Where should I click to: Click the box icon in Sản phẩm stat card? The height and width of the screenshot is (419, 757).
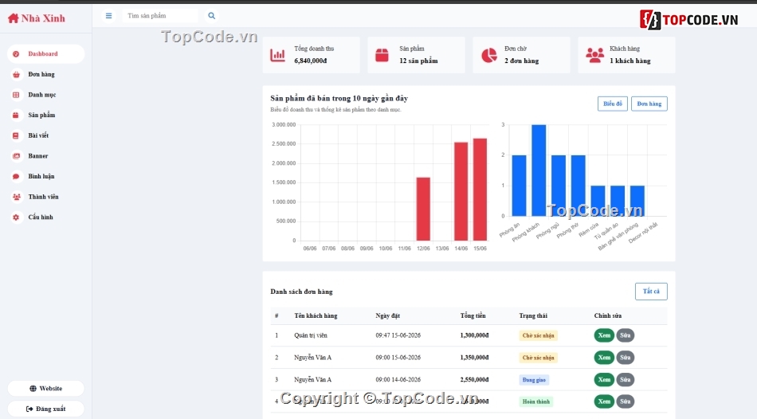(x=382, y=55)
